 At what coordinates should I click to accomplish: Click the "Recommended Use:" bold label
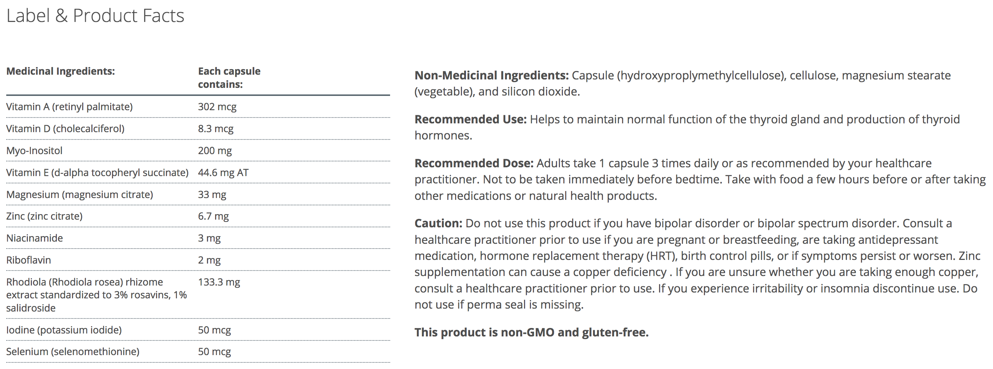pos(470,120)
